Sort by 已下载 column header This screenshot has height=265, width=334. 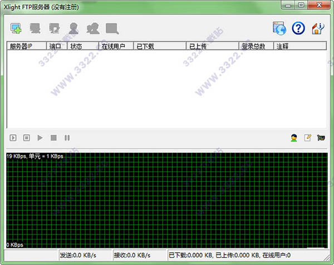click(160, 46)
